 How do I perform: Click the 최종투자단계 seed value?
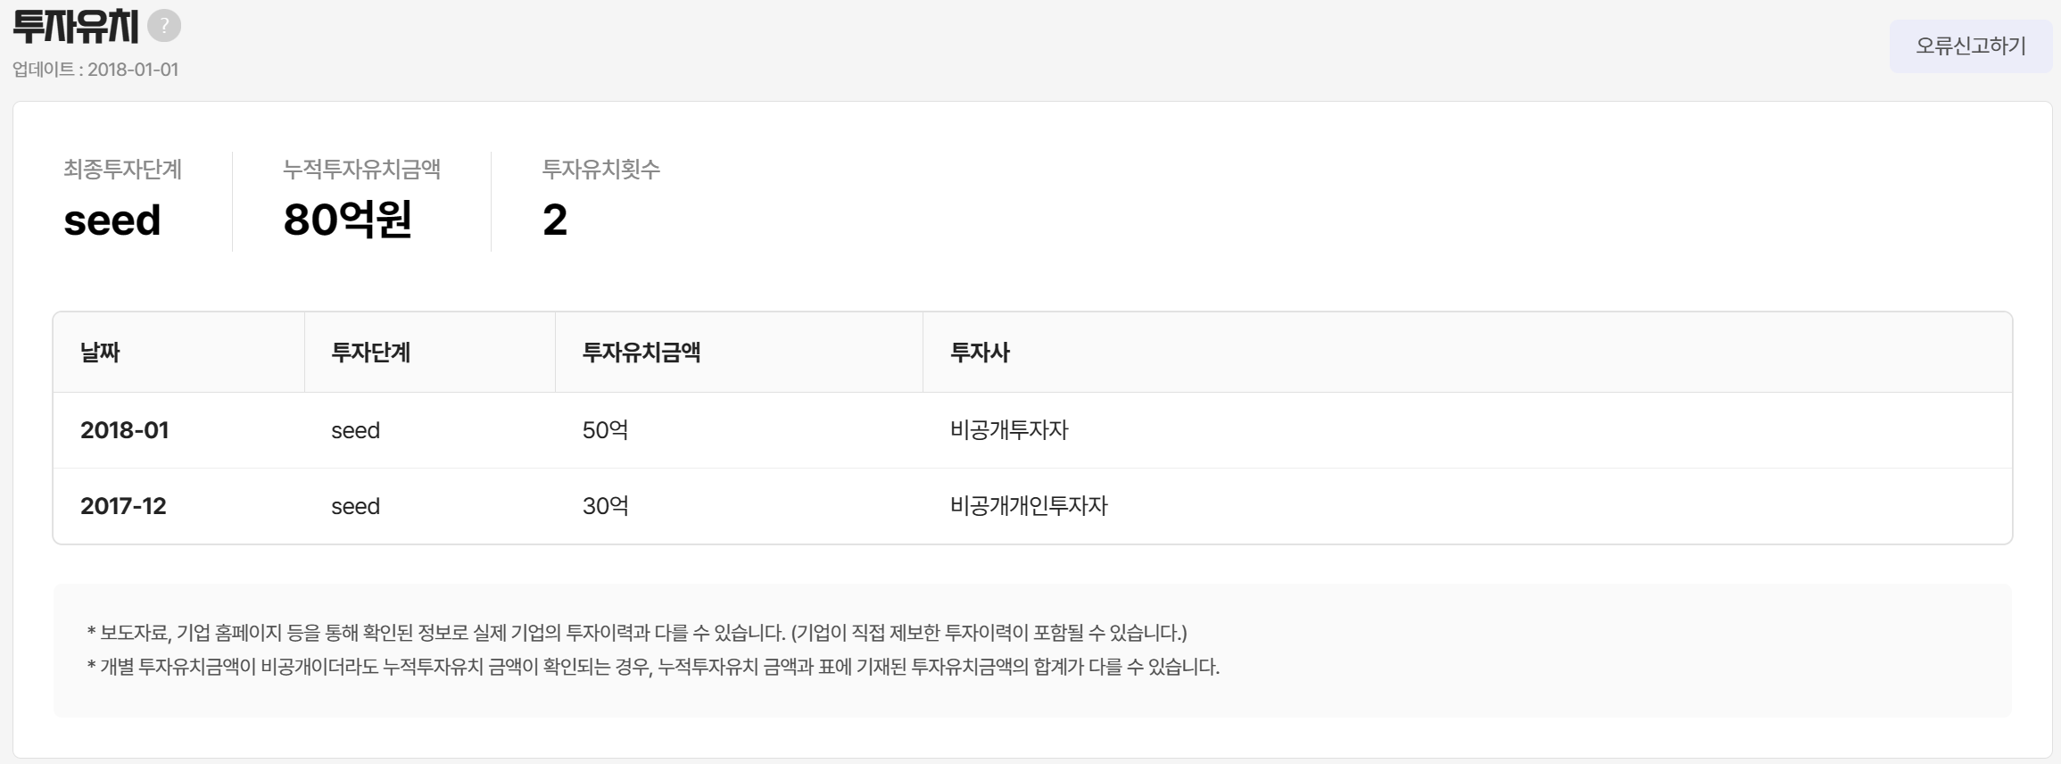[112, 220]
